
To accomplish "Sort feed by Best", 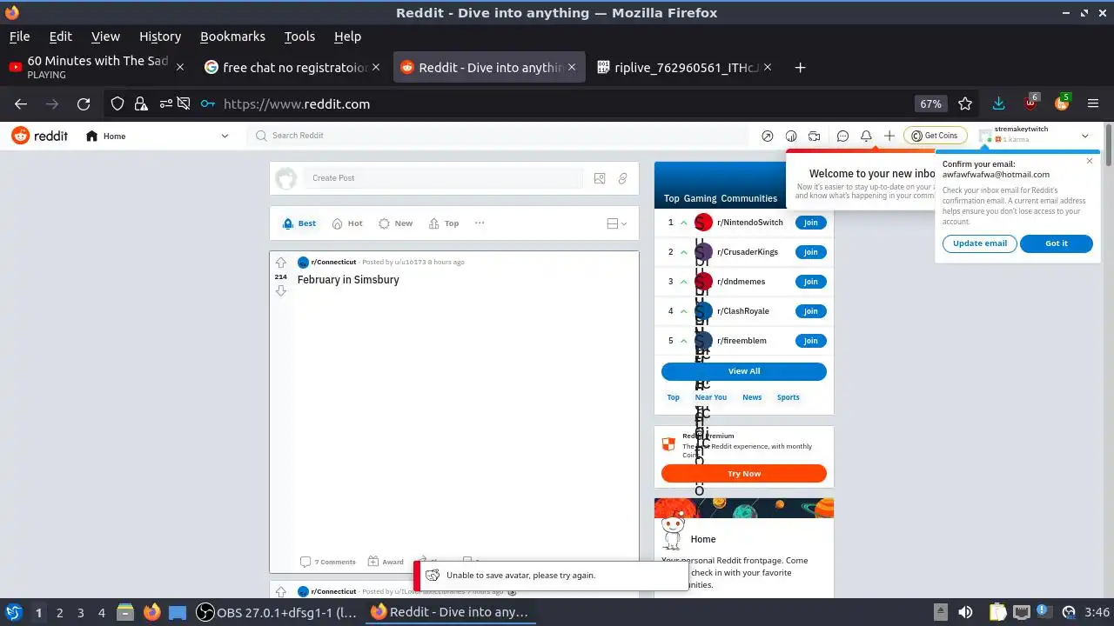I will (x=299, y=223).
